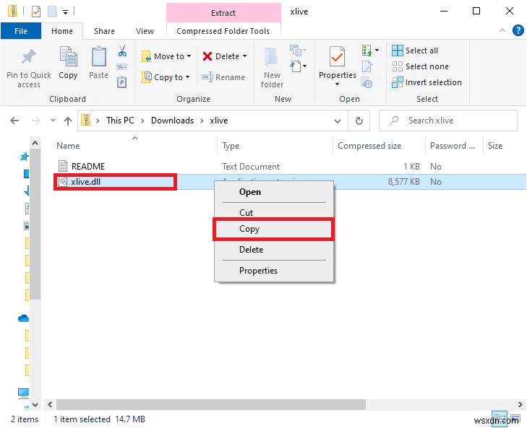Screen dimensions: 527x428
Task: Click the Paste clipboard icon
Action: point(99,56)
